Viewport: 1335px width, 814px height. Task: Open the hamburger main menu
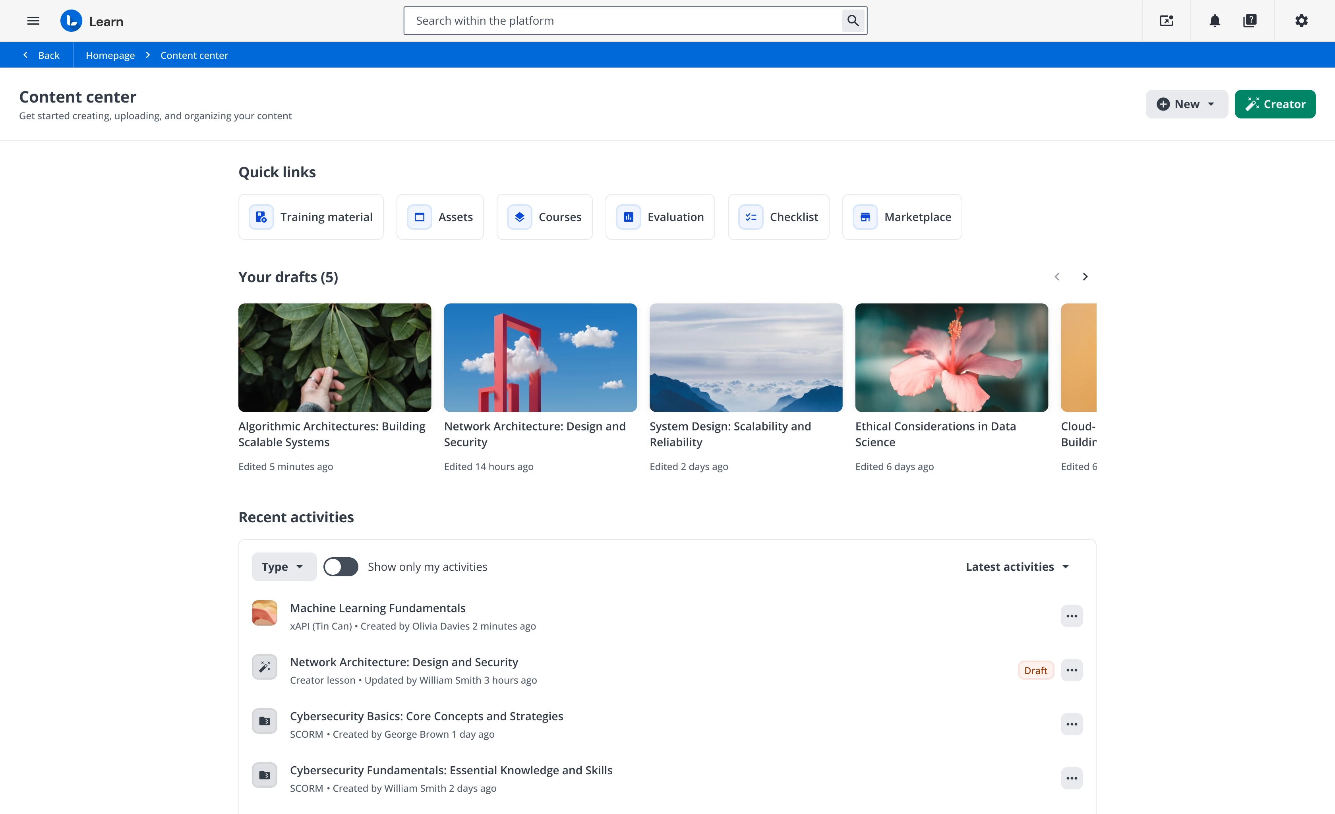pyautogui.click(x=33, y=21)
